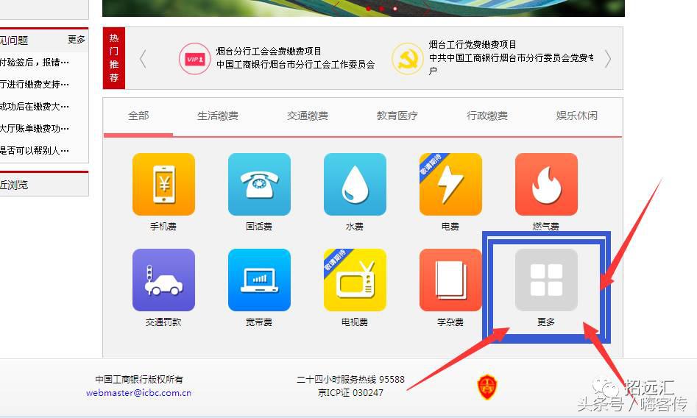Show previous item in 热门推荐 carousel
Screen dimensions: 697x418
(x=143, y=59)
